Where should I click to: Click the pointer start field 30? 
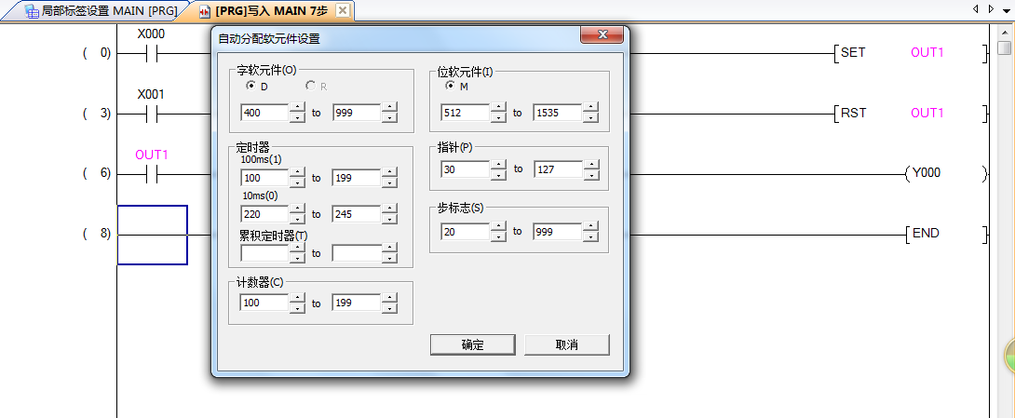point(465,169)
